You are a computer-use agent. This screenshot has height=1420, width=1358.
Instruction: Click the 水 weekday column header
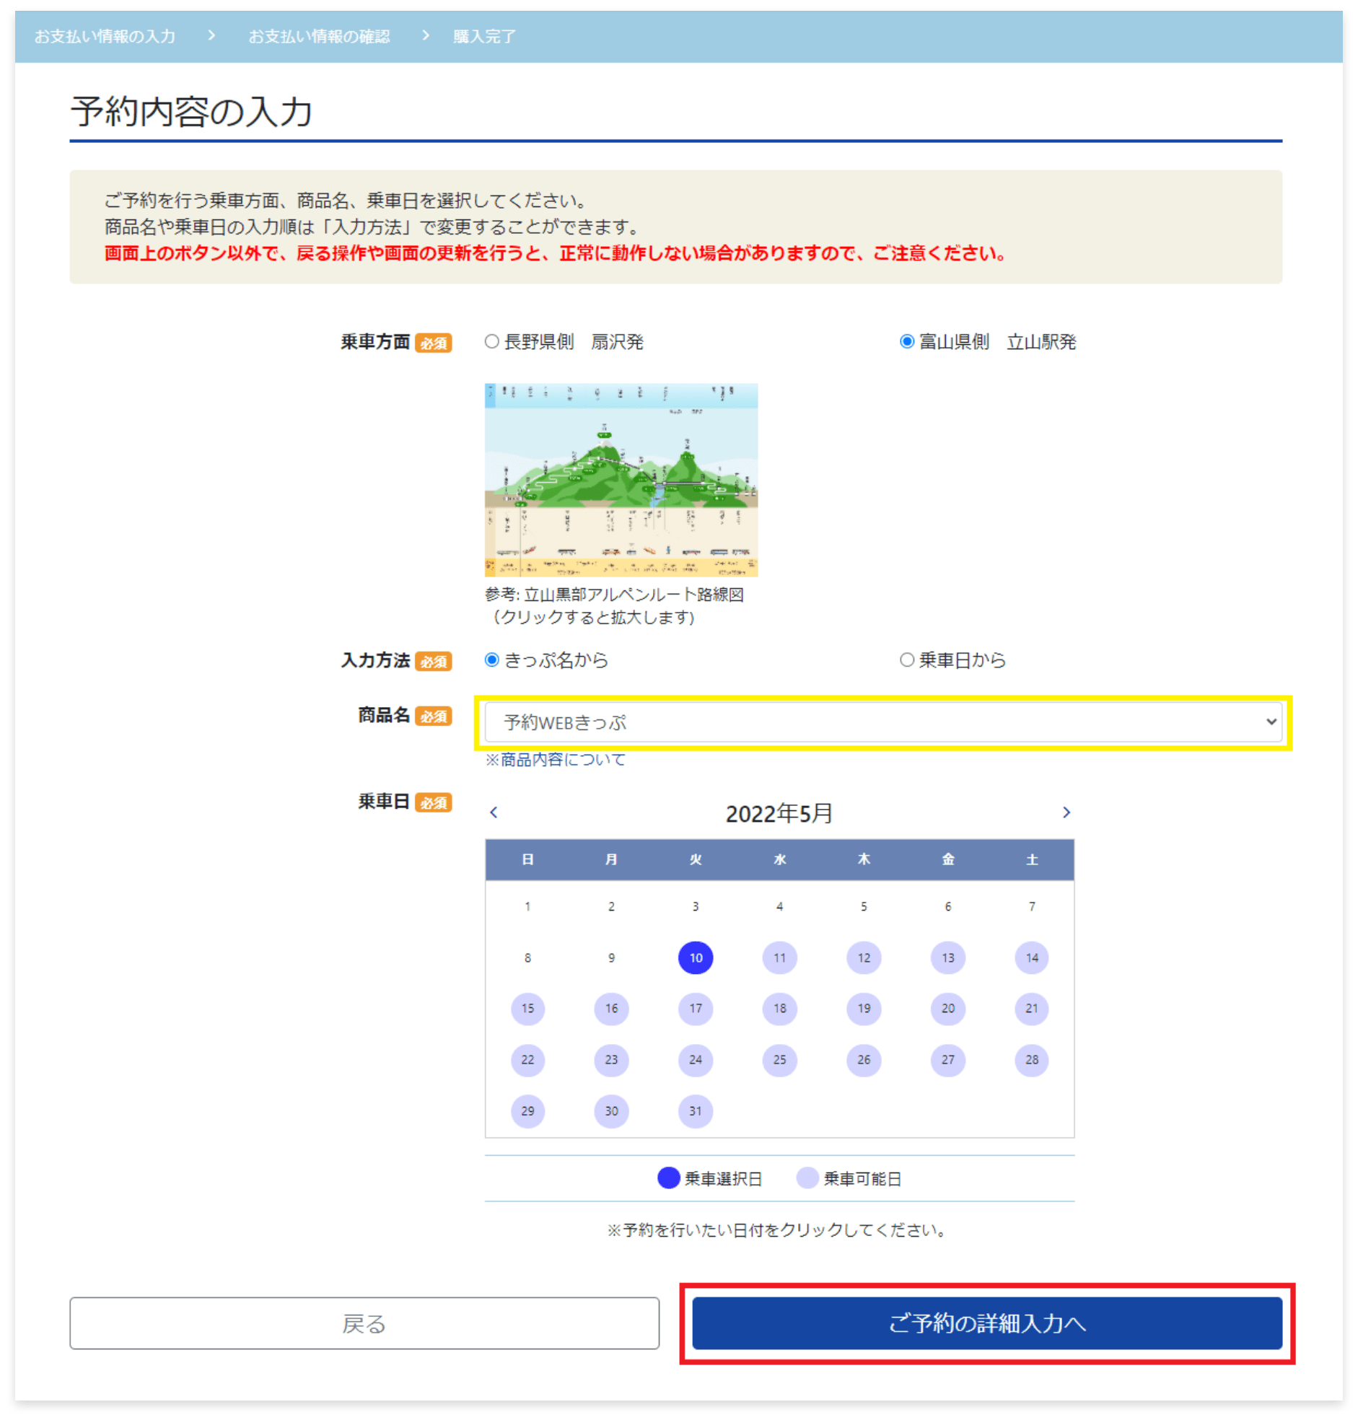779,859
